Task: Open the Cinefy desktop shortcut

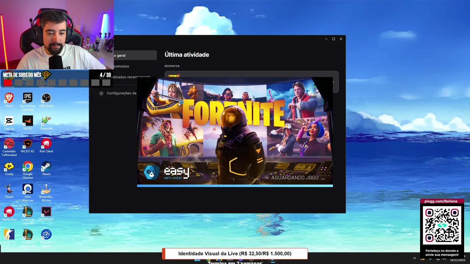Action: tap(9, 168)
